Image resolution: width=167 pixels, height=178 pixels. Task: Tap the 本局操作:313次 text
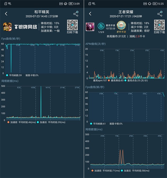pos(116,36)
